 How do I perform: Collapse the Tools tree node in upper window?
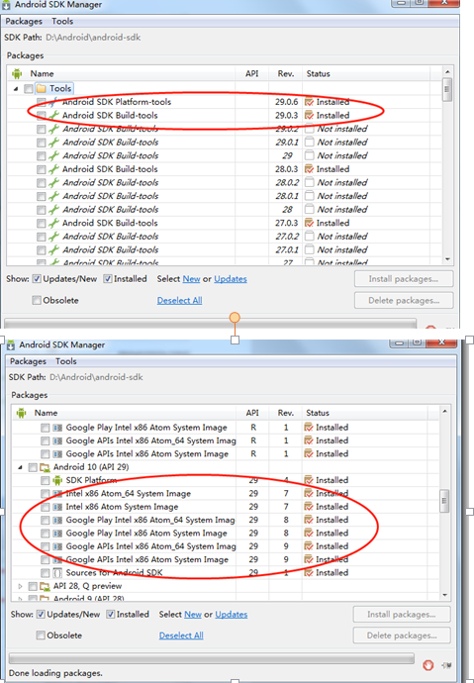coord(16,89)
